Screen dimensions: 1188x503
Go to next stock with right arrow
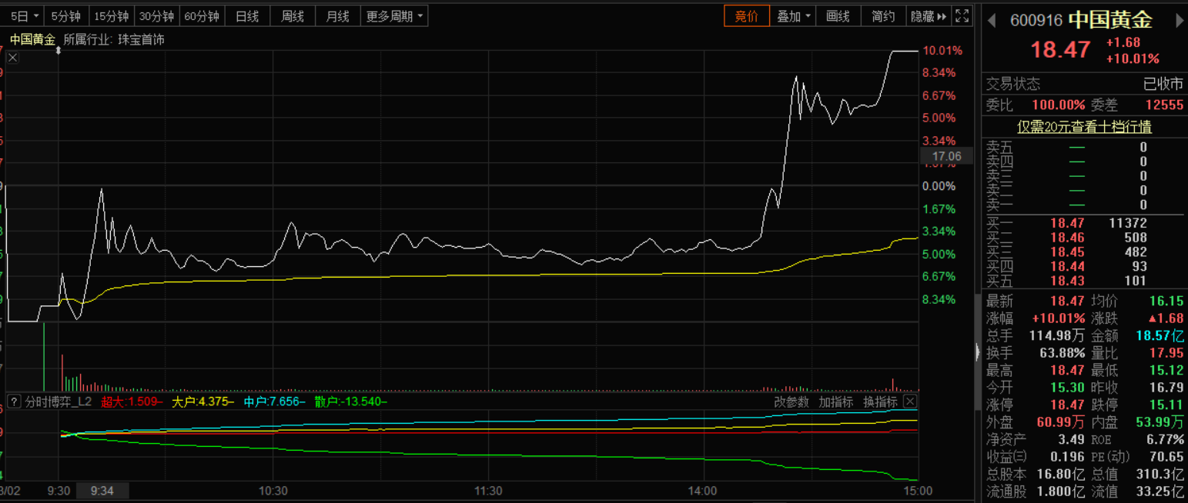point(1180,20)
